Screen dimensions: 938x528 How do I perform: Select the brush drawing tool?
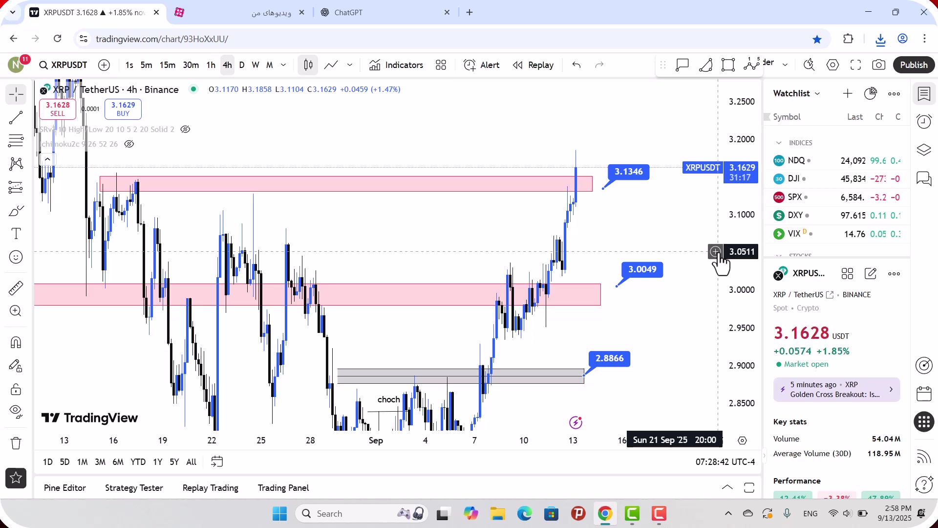(16, 211)
